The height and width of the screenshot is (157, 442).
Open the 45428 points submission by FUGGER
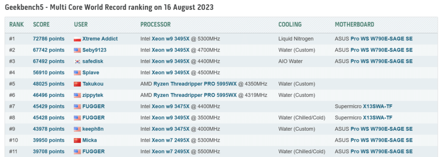(48, 117)
